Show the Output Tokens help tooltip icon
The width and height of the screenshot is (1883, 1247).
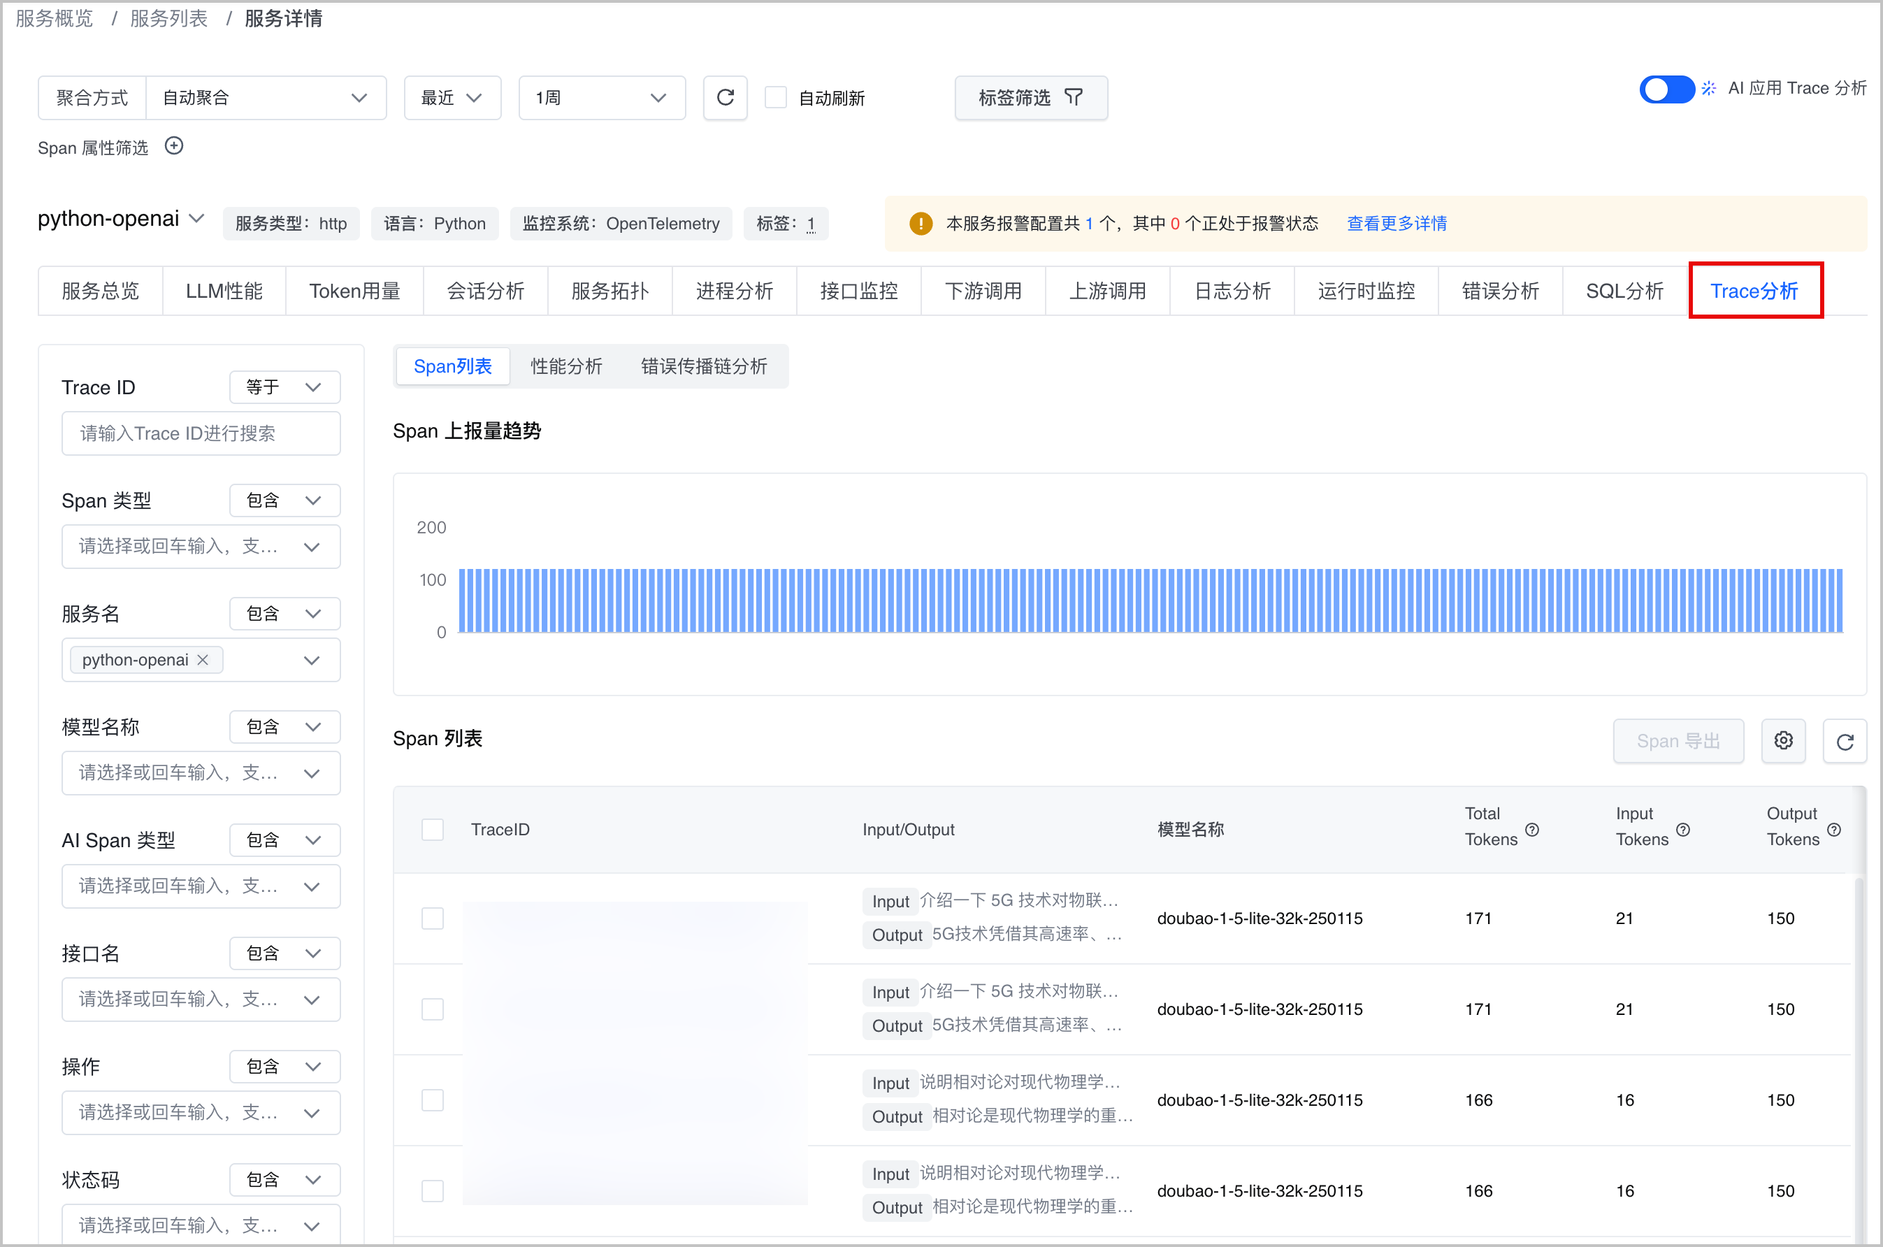coord(1833,829)
